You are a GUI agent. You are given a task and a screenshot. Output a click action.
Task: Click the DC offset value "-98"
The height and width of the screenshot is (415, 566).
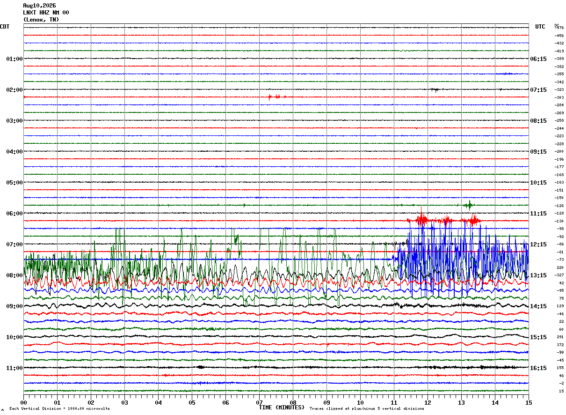click(560, 229)
